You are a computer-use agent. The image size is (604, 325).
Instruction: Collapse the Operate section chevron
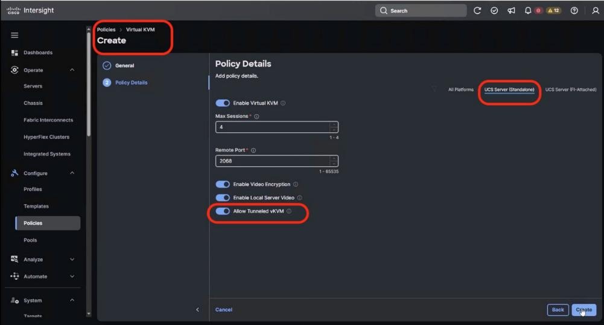[x=72, y=70]
